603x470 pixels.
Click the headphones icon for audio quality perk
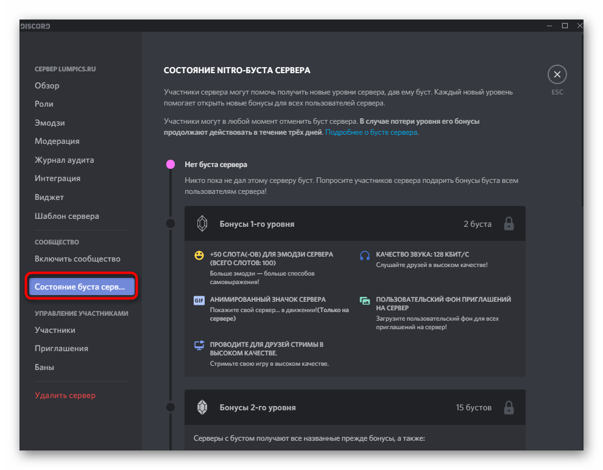tap(364, 255)
